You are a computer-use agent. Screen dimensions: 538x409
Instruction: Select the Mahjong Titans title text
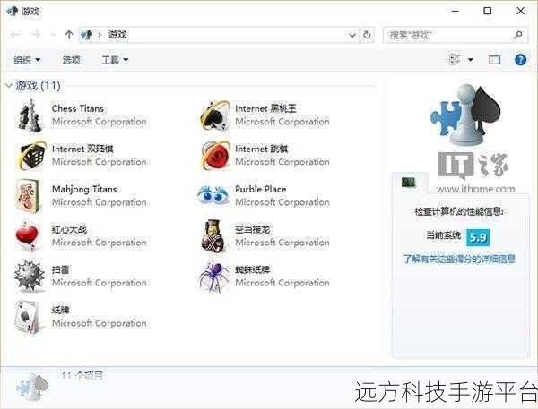(x=84, y=189)
